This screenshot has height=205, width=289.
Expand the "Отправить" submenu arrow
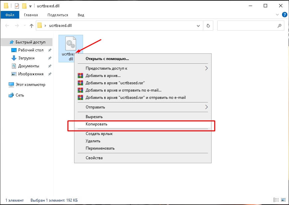point(206,107)
